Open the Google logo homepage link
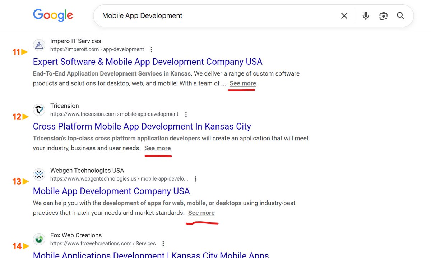431x258 pixels. (x=53, y=15)
